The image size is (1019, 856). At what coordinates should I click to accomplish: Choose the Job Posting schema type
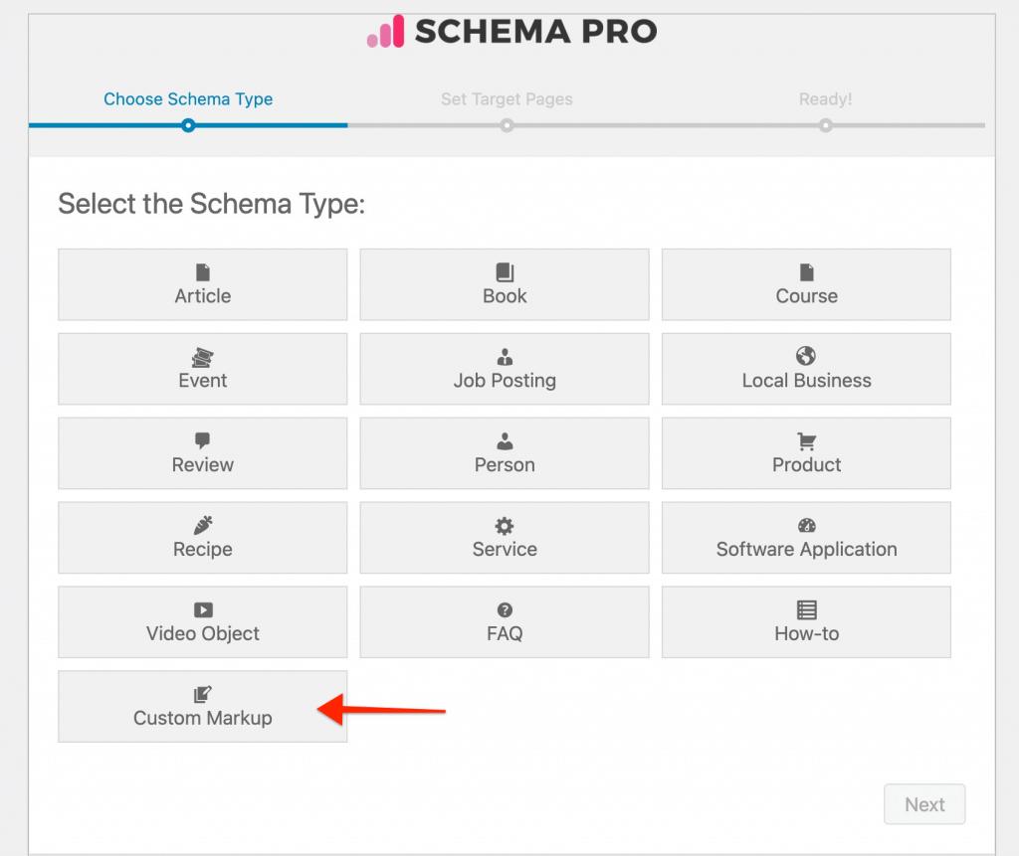point(504,369)
